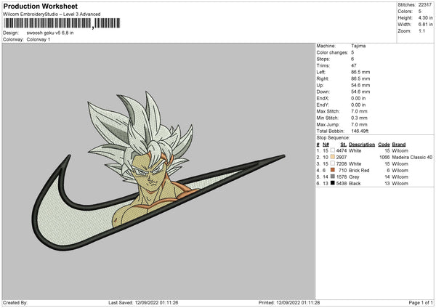This screenshot has width=436, height=308.
Task: Click the 'Color changes:' label
Action: pos(332,52)
